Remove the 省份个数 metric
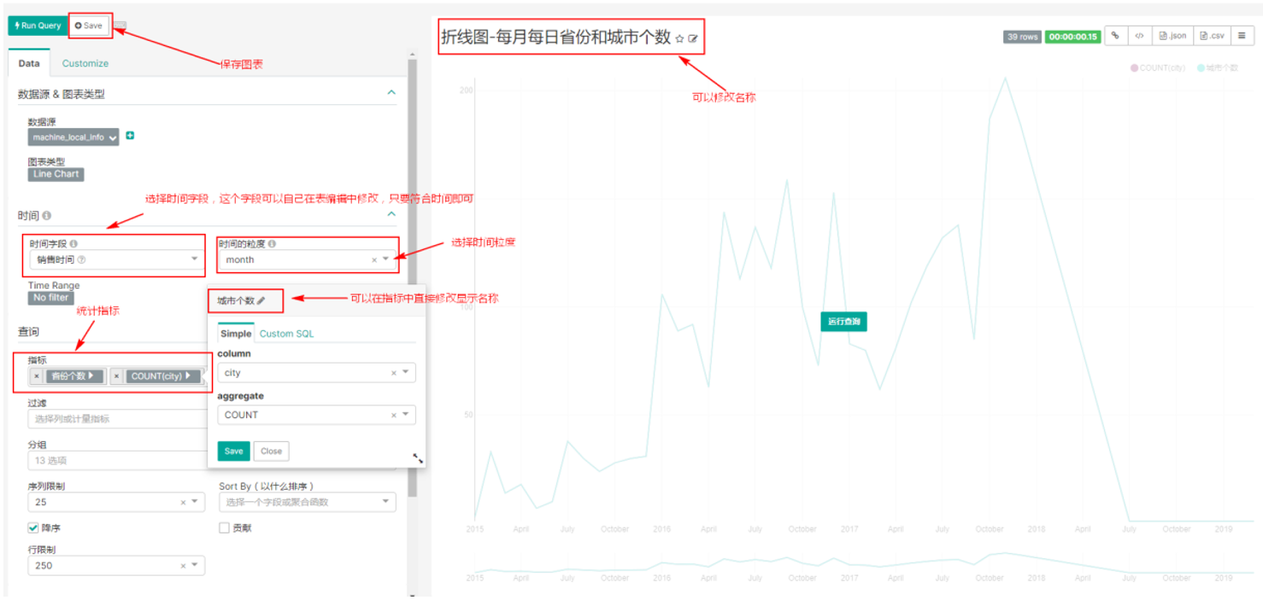The height and width of the screenshot is (600, 1263). click(37, 376)
